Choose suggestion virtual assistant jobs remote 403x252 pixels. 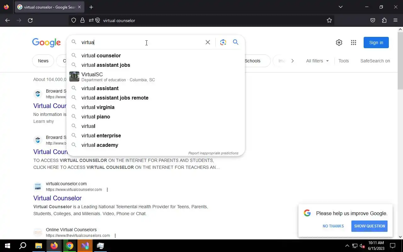[x=156, y=98]
